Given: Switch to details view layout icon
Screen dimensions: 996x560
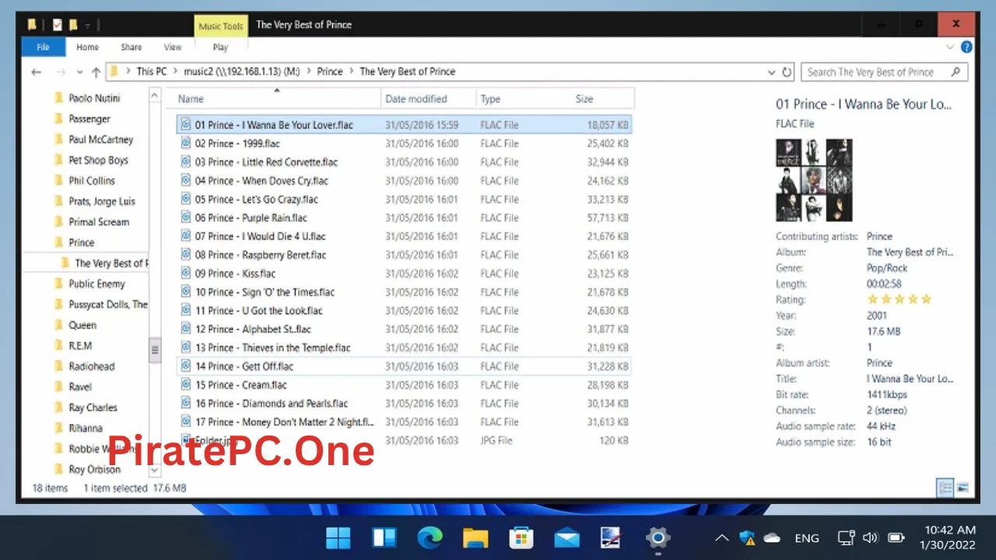Looking at the screenshot, I should [x=945, y=488].
